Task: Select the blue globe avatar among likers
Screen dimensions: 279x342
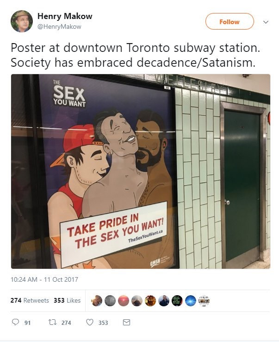Action: (191, 301)
